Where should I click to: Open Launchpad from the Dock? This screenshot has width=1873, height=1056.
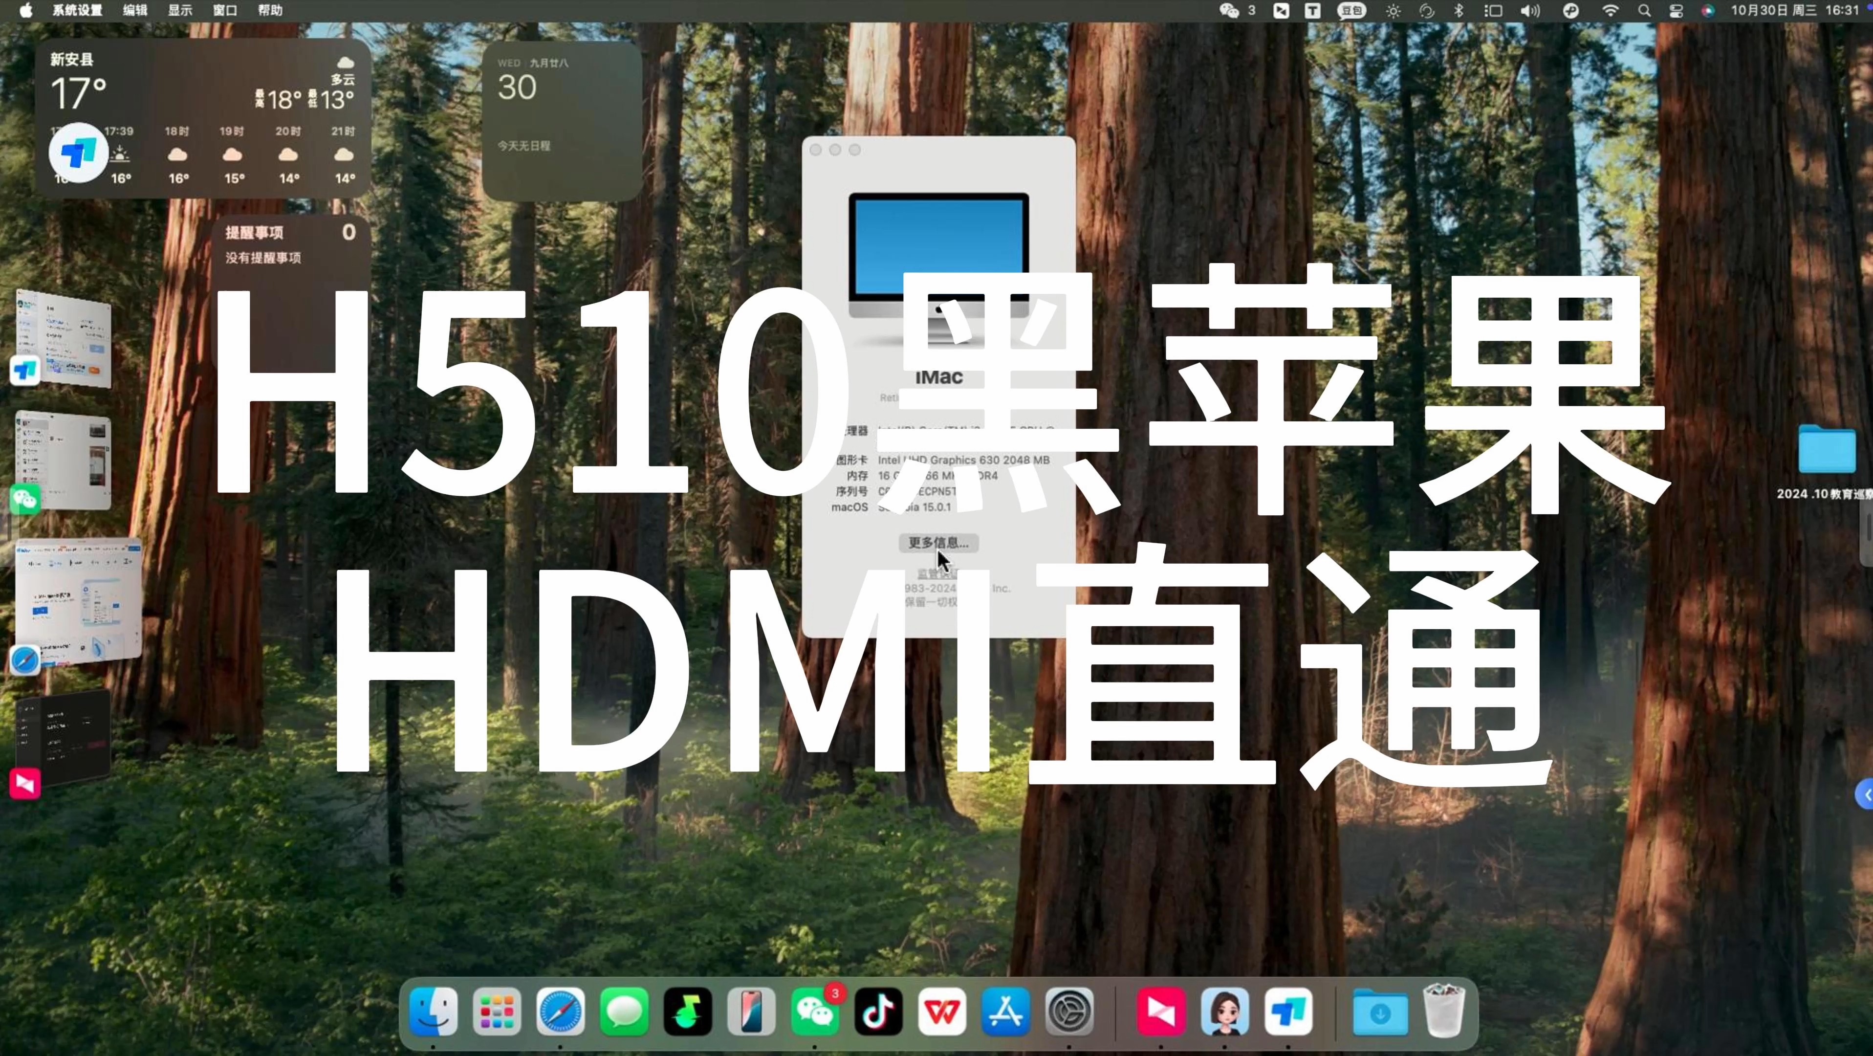pyautogui.click(x=497, y=1012)
